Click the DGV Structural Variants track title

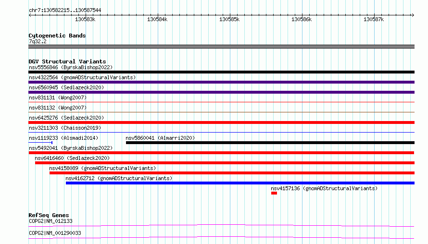[x=67, y=61]
